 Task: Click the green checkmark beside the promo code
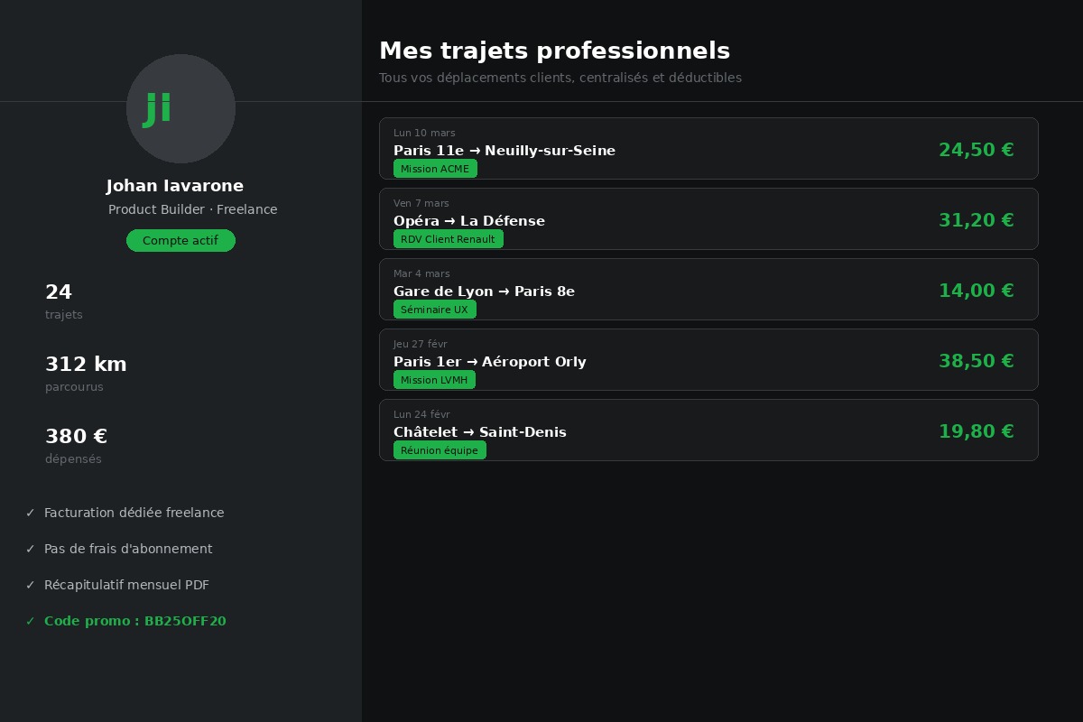pos(30,621)
